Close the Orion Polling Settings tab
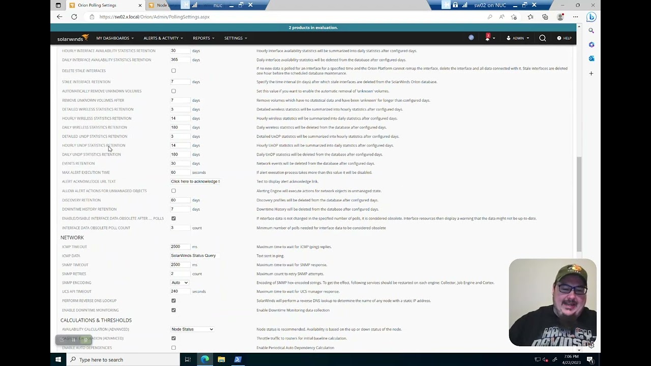The height and width of the screenshot is (366, 651). 140,5
